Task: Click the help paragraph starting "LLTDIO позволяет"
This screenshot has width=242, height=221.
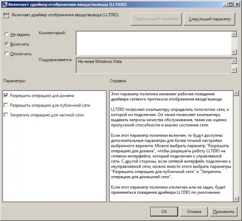Action: tap(170, 117)
